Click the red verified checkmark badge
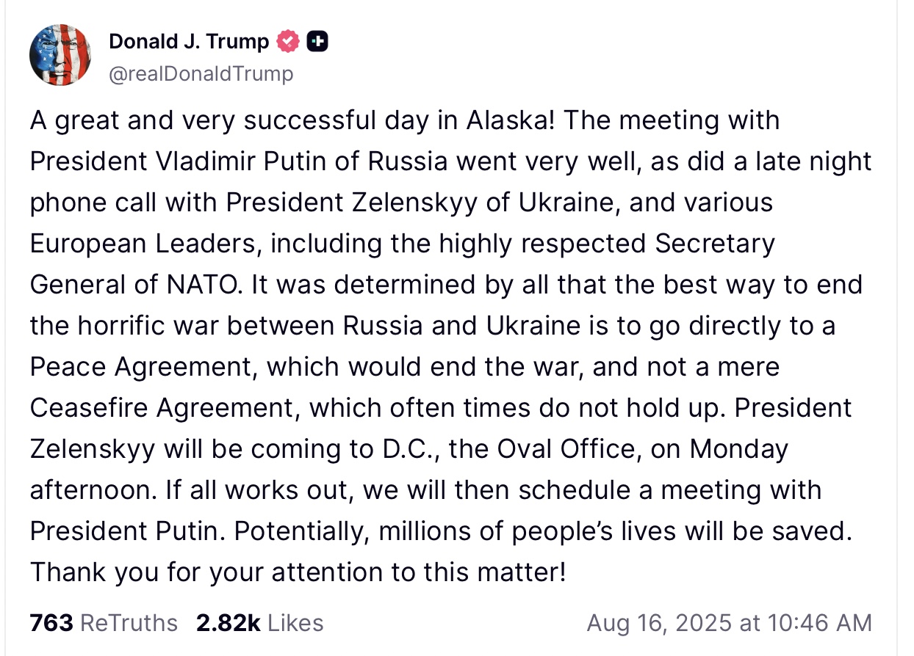Image resolution: width=914 pixels, height=656 pixels. tap(288, 42)
